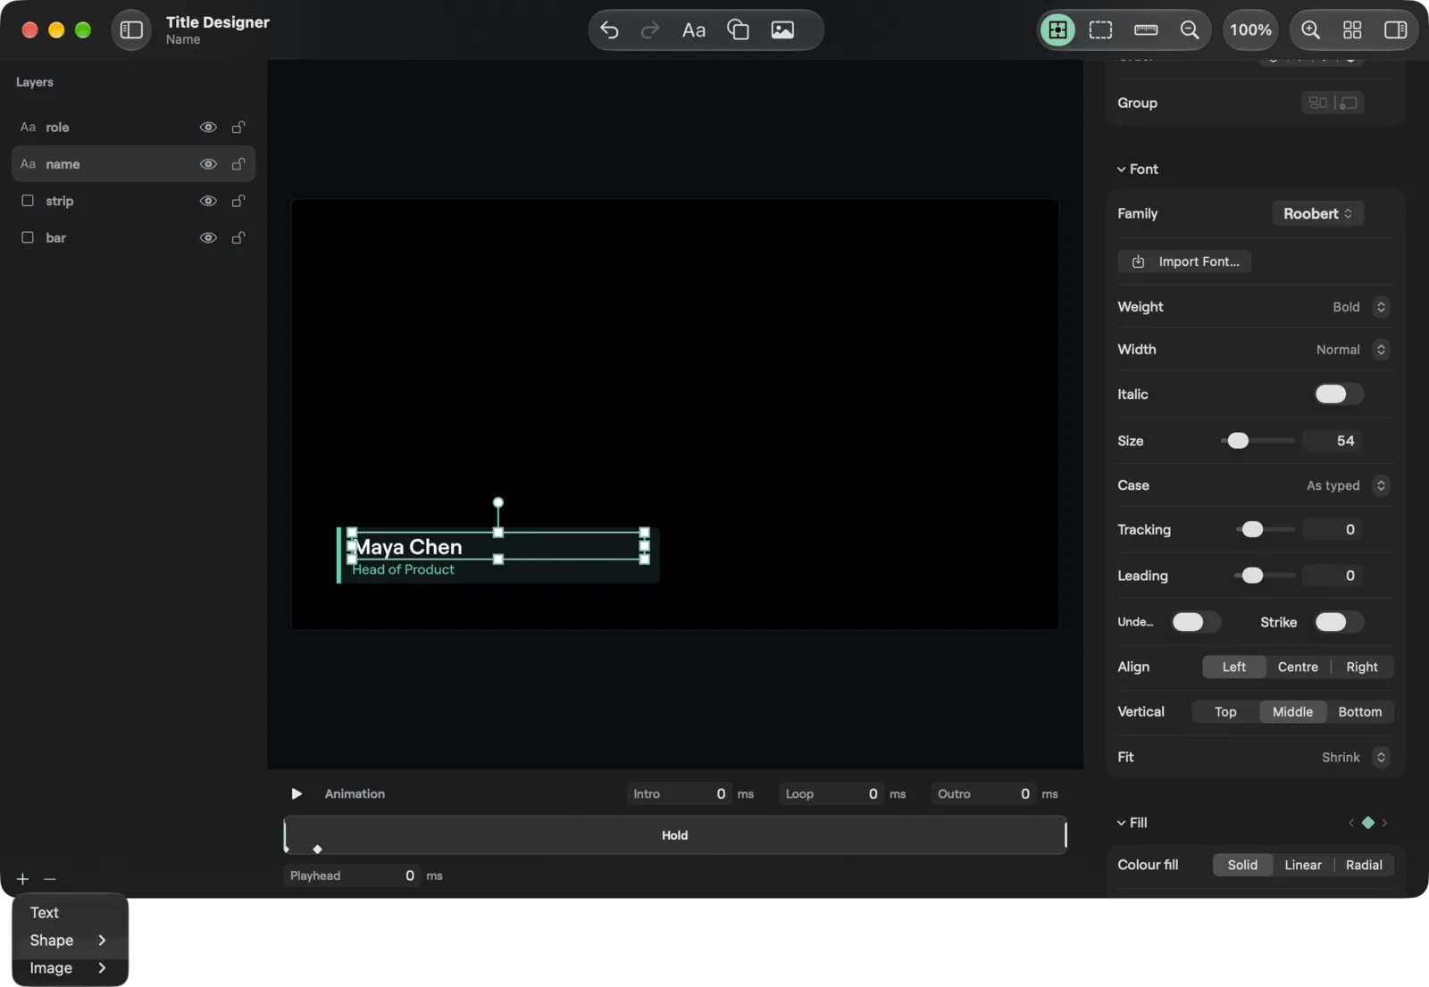
Task: Show the rulers
Action: 1146,30
